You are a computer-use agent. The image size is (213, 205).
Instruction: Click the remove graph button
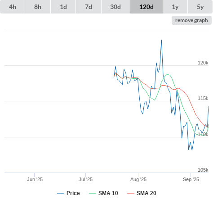click(x=191, y=20)
